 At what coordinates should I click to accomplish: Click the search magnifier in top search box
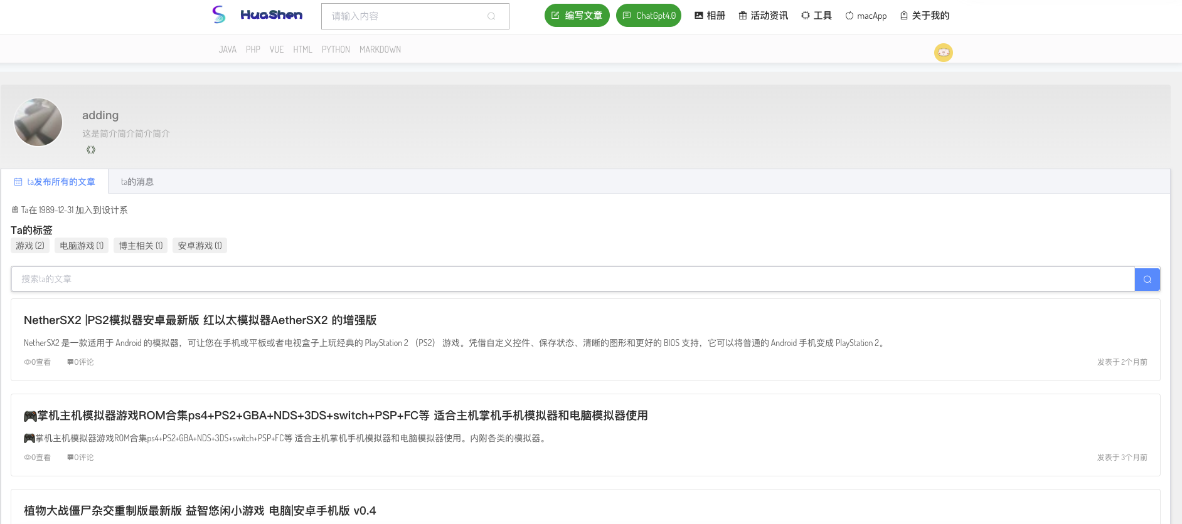pyautogui.click(x=491, y=16)
